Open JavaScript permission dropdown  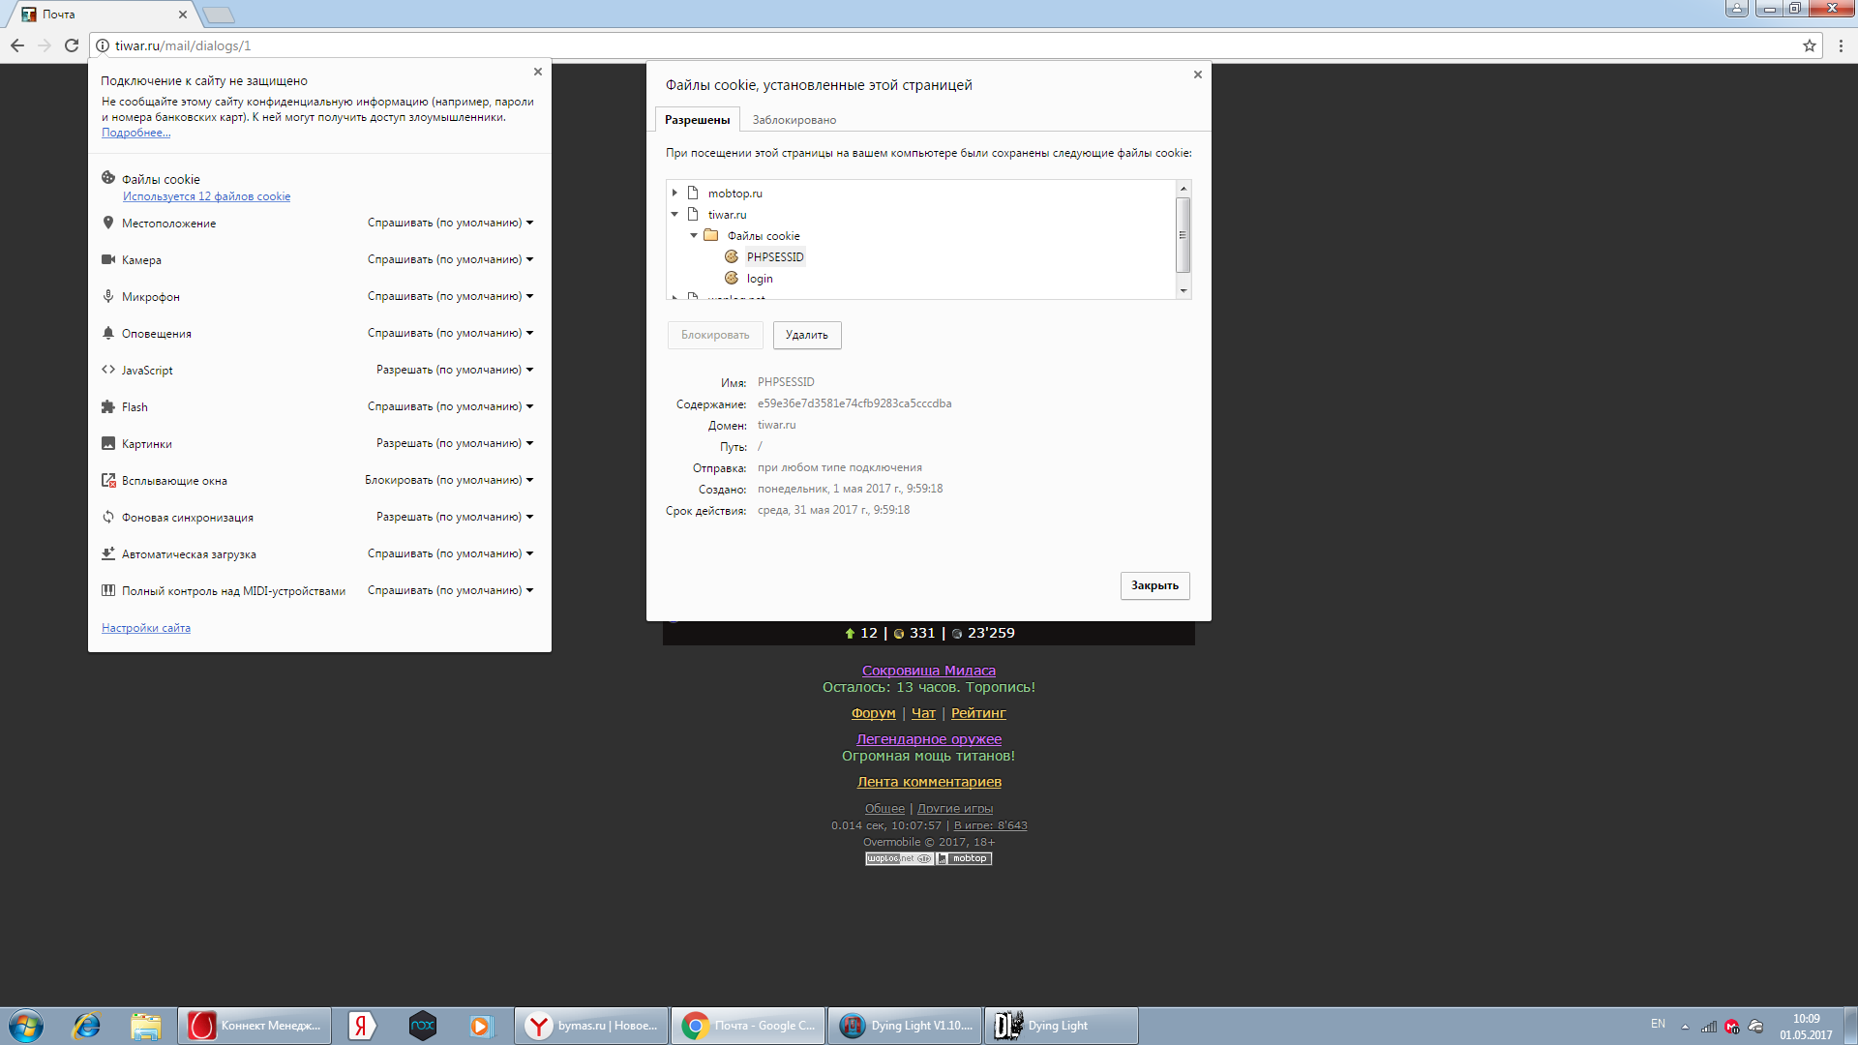[x=454, y=371]
